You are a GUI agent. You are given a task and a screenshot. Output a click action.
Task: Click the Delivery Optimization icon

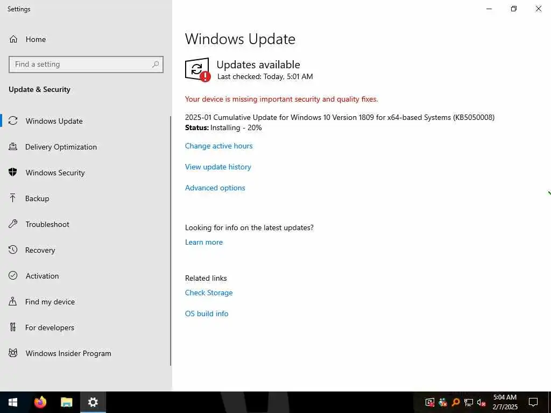(13, 146)
